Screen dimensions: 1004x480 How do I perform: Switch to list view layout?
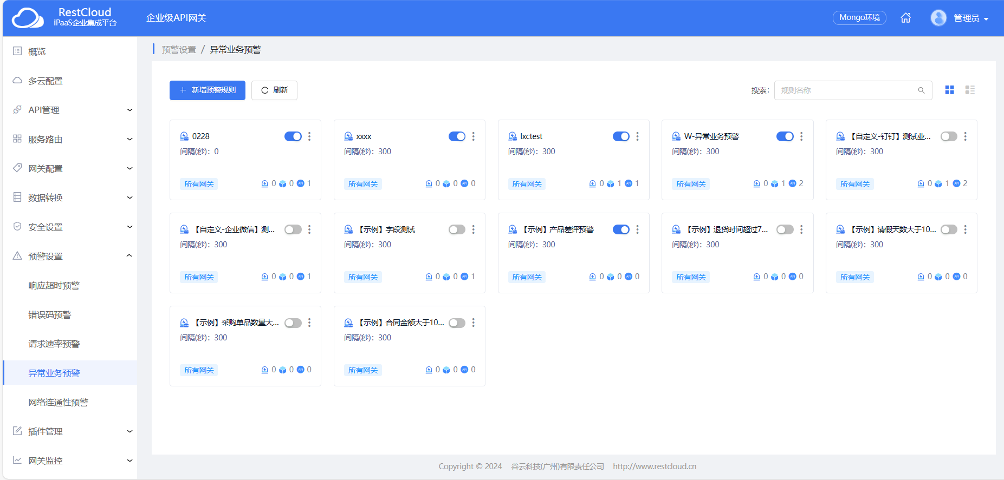[x=970, y=90]
